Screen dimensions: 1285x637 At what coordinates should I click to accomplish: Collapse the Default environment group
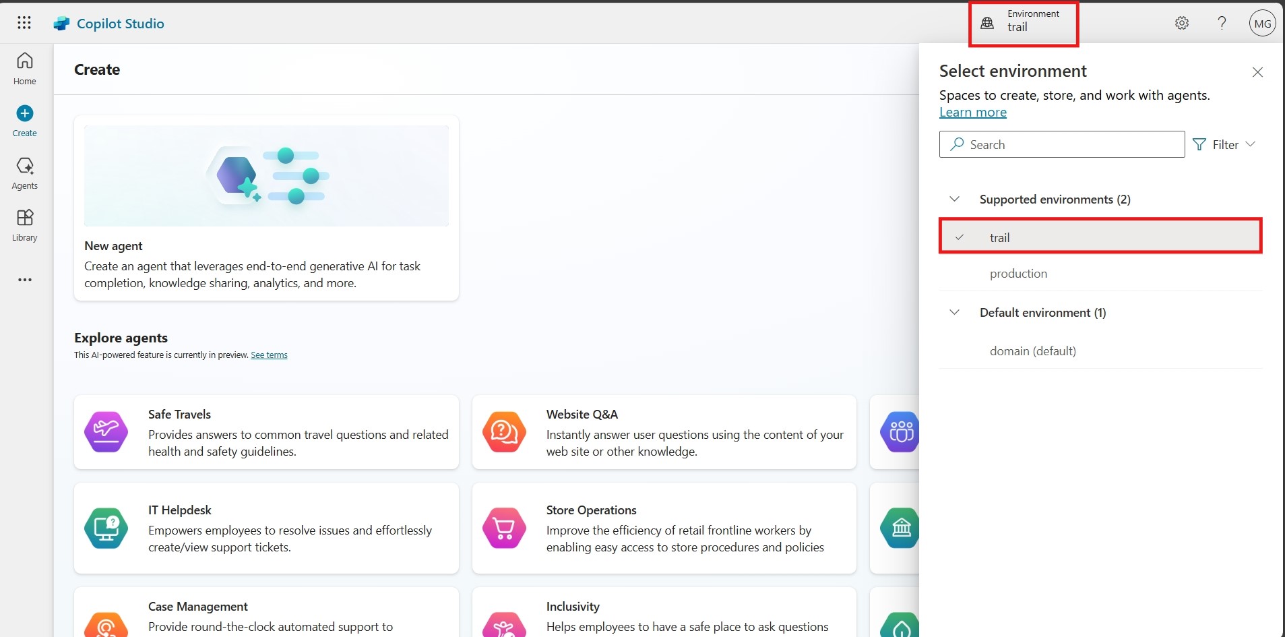(954, 313)
